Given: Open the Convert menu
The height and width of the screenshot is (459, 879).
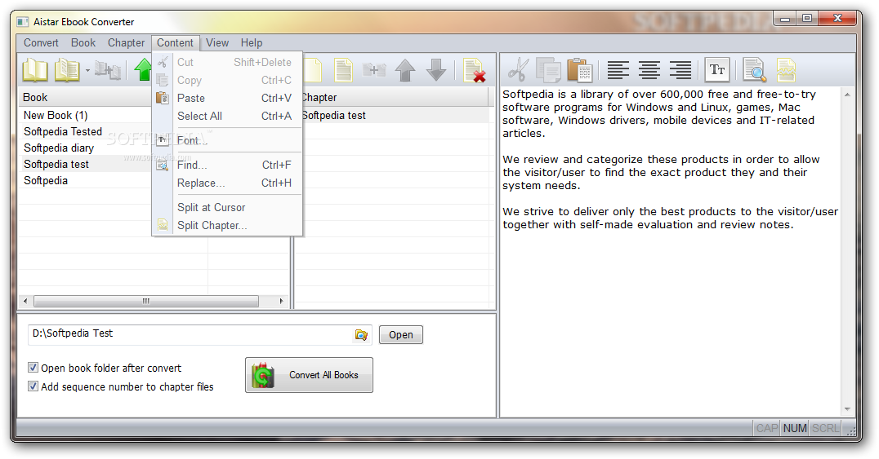Looking at the screenshot, I should (x=41, y=42).
